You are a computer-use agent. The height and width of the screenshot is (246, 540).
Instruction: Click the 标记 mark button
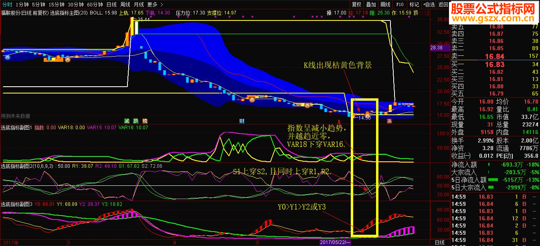coord(414,4)
